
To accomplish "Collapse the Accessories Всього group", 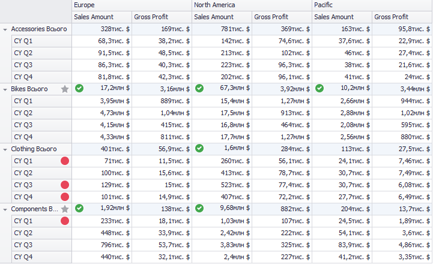I will 5,29.
